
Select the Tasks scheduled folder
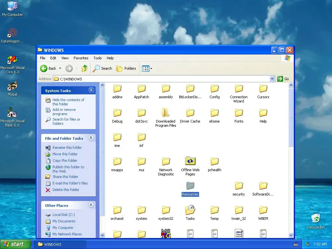tap(190, 213)
